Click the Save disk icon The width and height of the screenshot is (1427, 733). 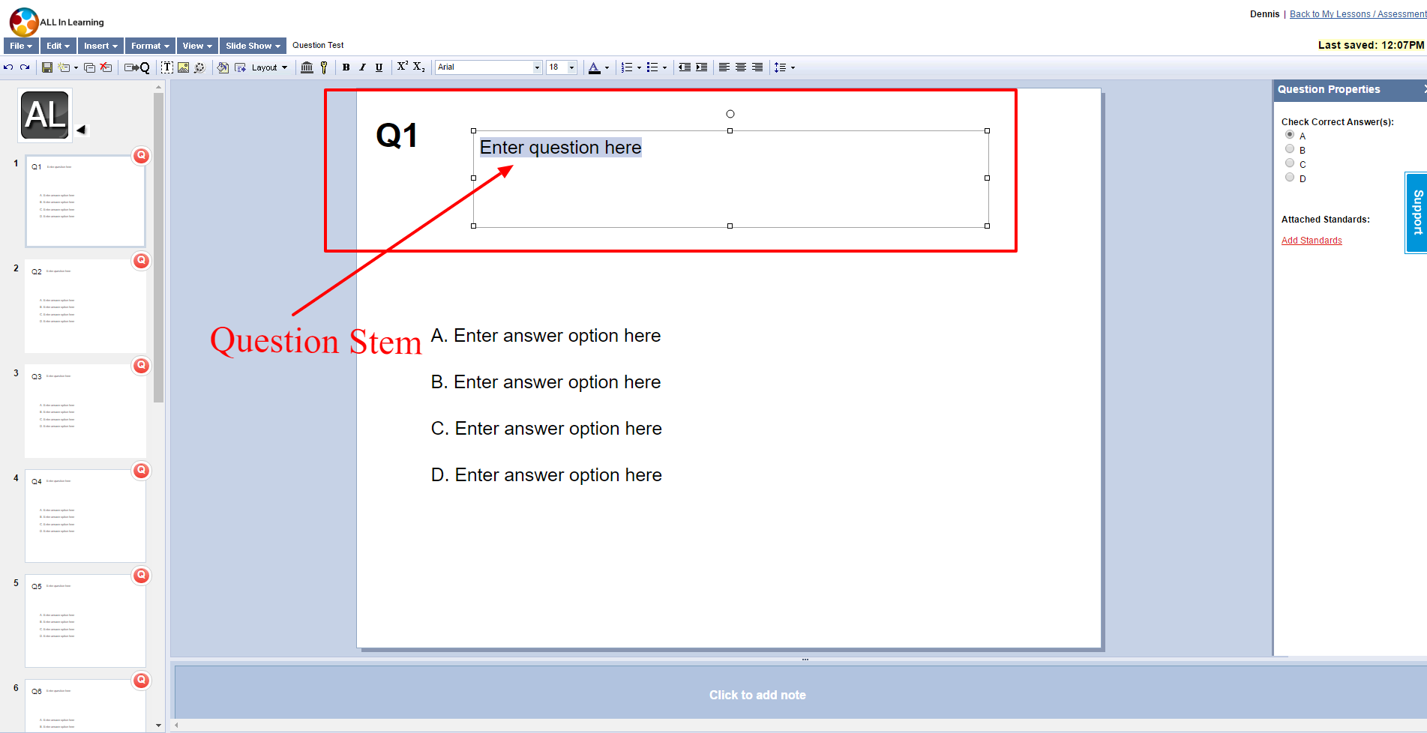click(47, 67)
